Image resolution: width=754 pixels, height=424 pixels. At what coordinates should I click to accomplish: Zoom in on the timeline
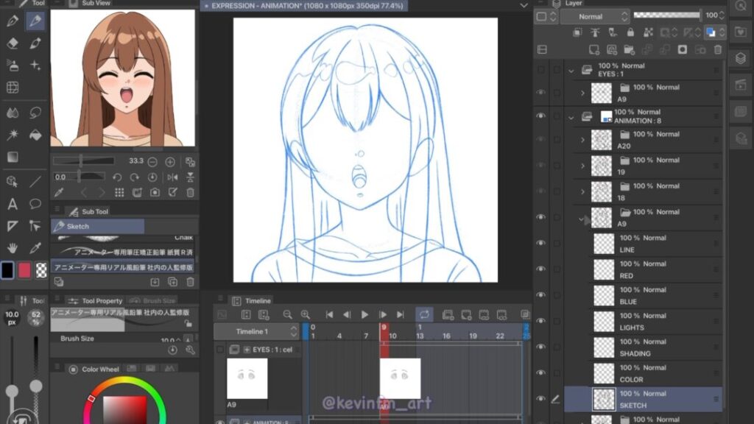[305, 314]
